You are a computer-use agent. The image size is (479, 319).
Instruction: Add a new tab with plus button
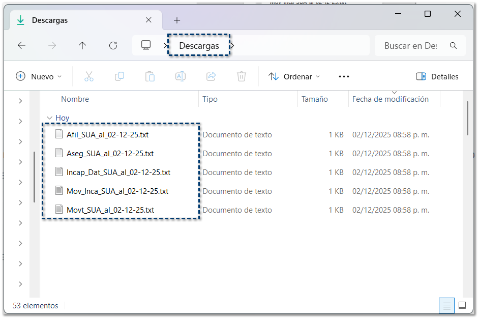(177, 20)
